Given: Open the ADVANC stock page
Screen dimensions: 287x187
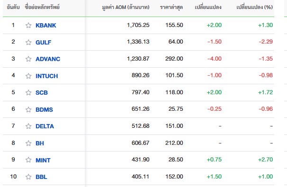Looking at the screenshot, I should coord(48,59).
